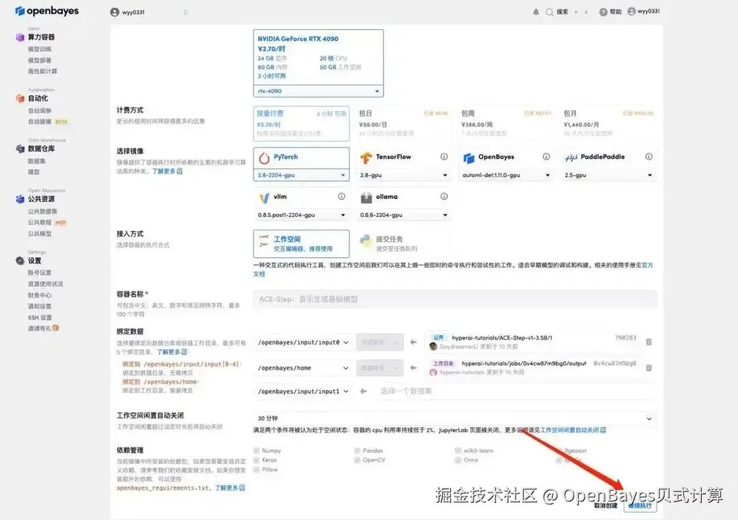Go to 公共教程 in sidebar
This screenshot has width=738, height=520.
[40, 222]
